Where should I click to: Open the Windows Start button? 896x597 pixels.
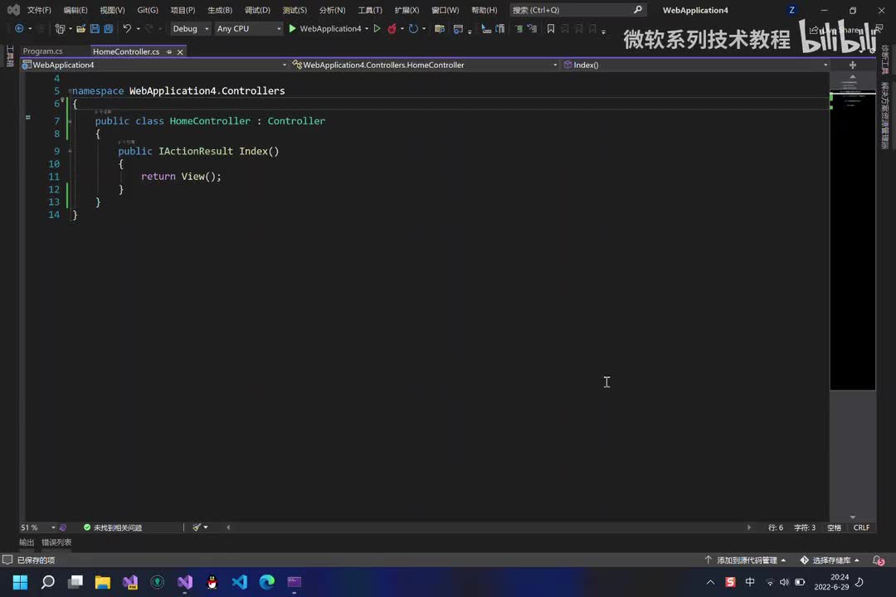[x=20, y=581]
